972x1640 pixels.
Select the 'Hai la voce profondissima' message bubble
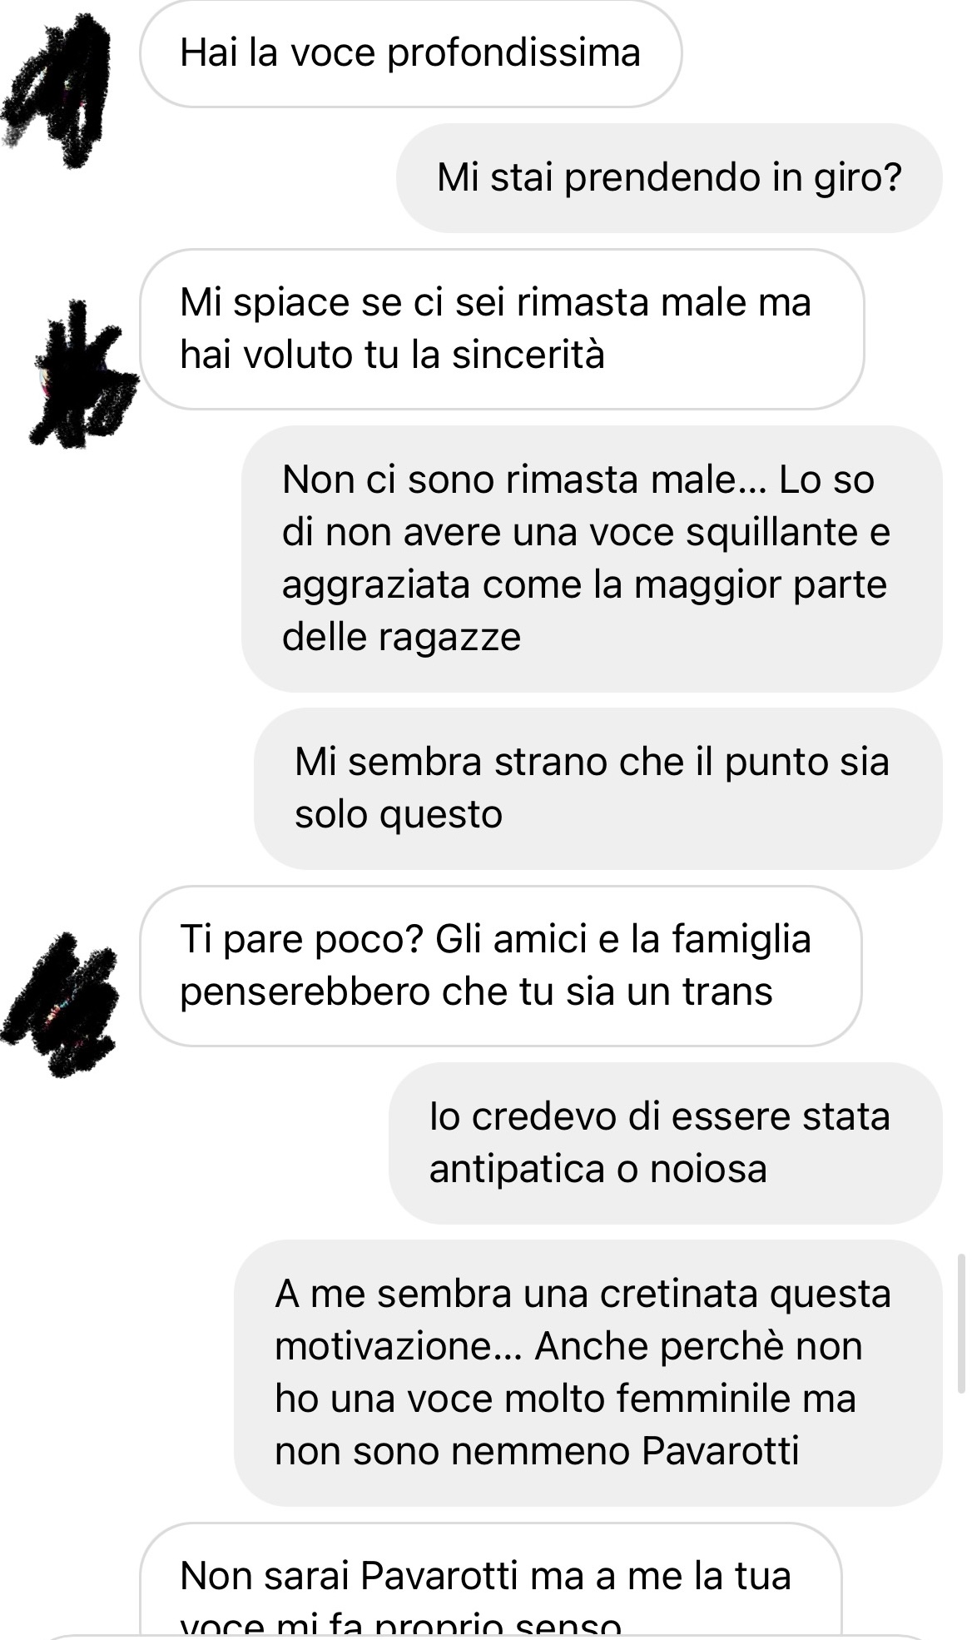[410, 54]
